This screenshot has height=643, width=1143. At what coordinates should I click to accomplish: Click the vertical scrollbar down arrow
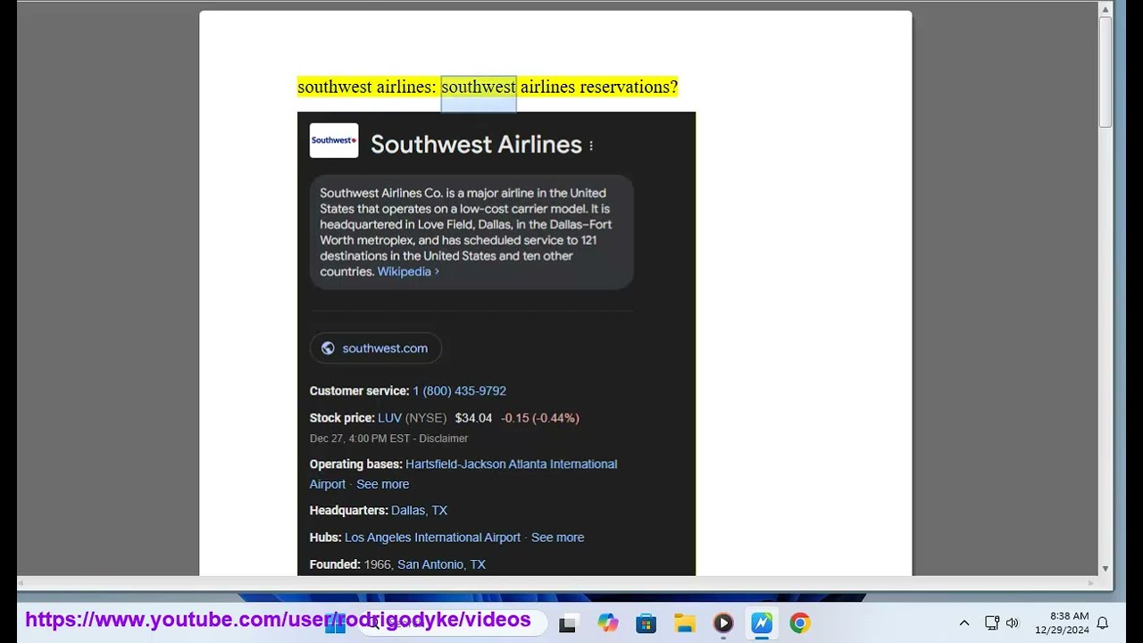[x=1105, y=568]
